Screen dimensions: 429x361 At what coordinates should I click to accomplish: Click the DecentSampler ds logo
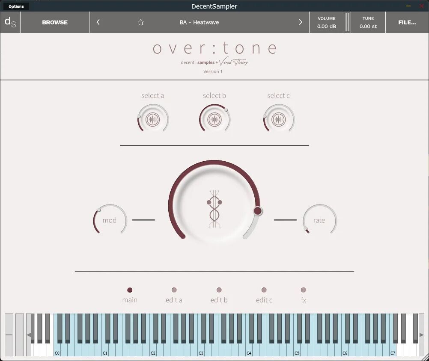[10, 22]
